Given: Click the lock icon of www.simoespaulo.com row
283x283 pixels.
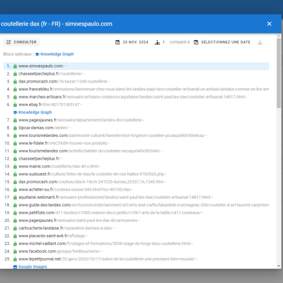Looking at the screenshot, I should [x=15, y=66].
